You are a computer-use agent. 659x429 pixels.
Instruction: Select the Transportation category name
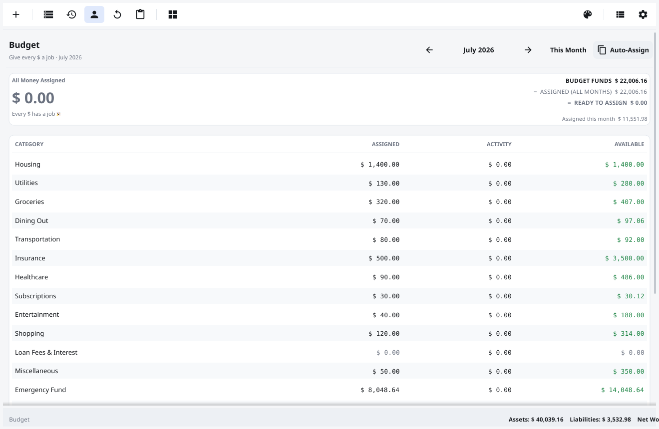[x=37, y=239]
